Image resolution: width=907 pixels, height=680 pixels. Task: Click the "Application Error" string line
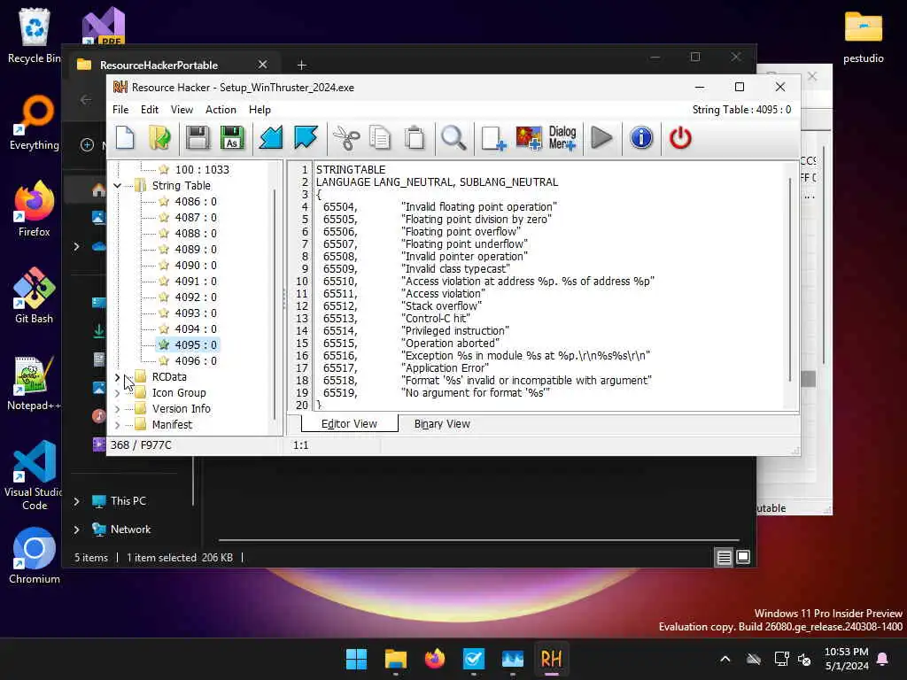point(446,367)
